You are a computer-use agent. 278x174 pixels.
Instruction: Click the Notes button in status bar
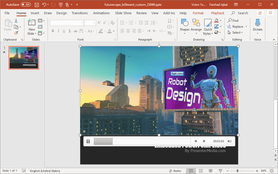pos(175,171)
